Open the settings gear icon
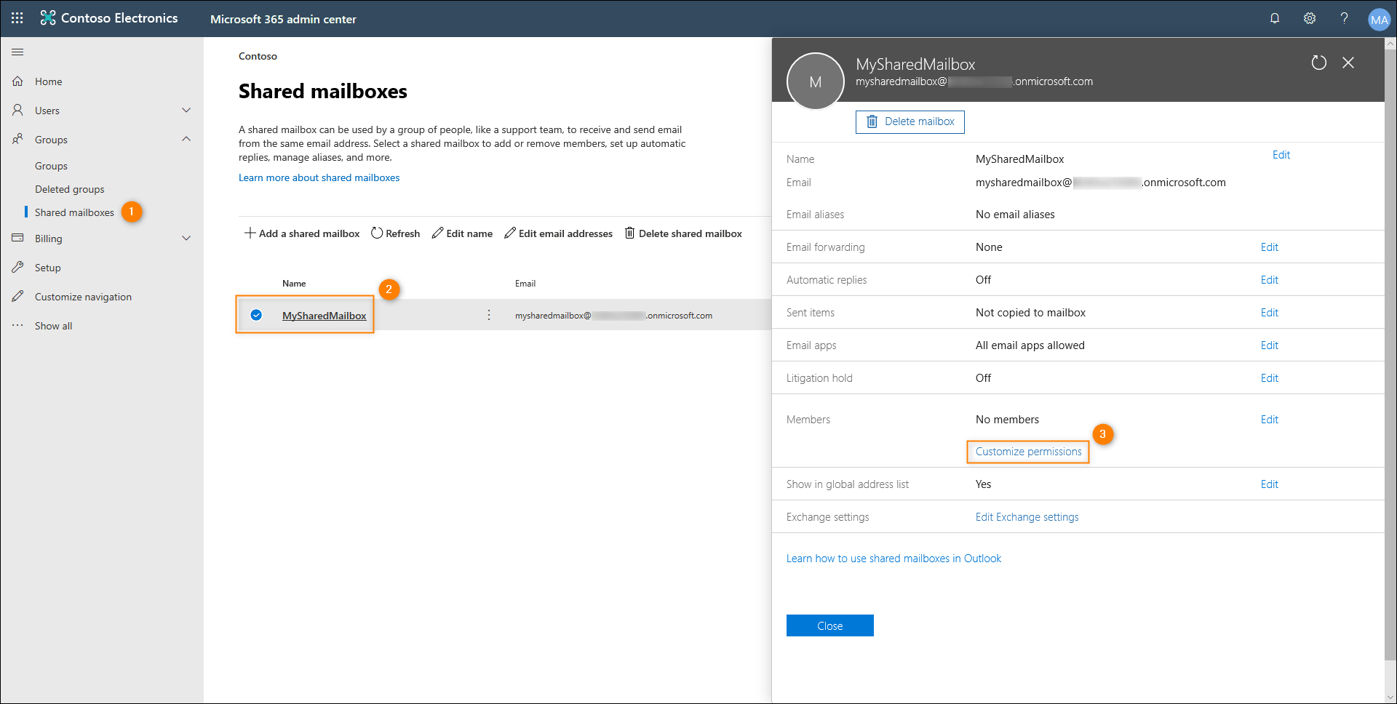The image size is (1397, 704). [x=1310, y=18]
